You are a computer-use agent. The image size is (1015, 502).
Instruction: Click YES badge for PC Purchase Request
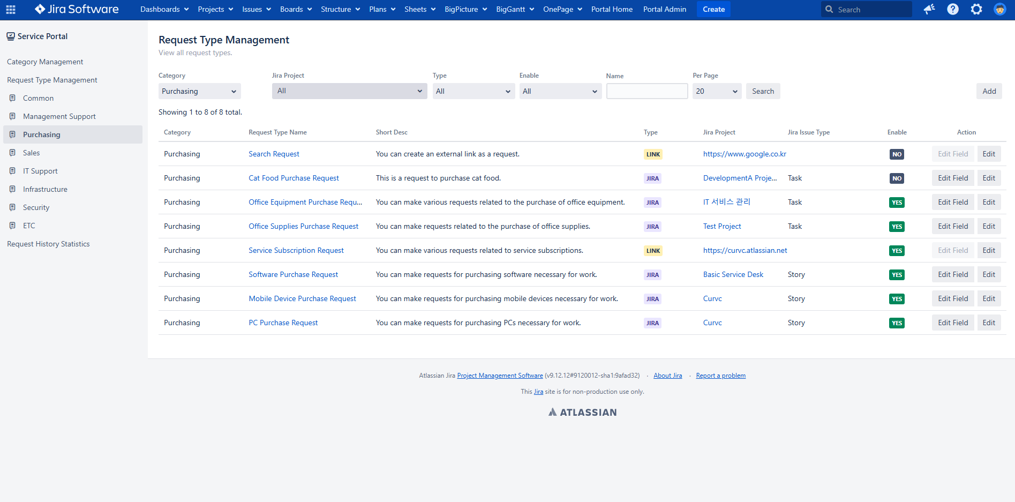tap(897, 323)
